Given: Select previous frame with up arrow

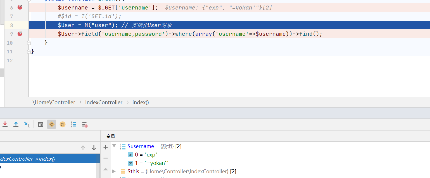Looking at the screenshot, I should point(83,148).
